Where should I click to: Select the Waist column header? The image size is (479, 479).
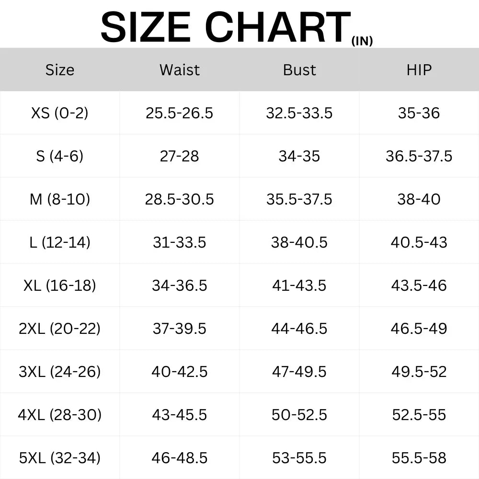180,70
